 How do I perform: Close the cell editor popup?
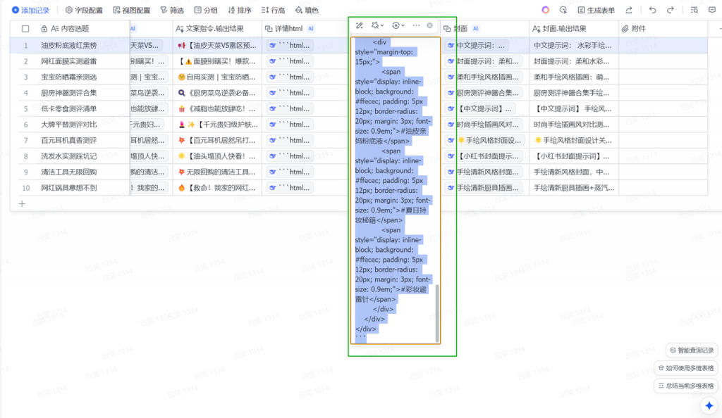click(x=429, y=25)
